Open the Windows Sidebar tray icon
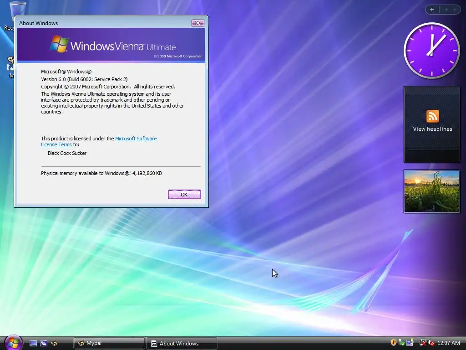This screenshot has height=350, width=466. 410,342
